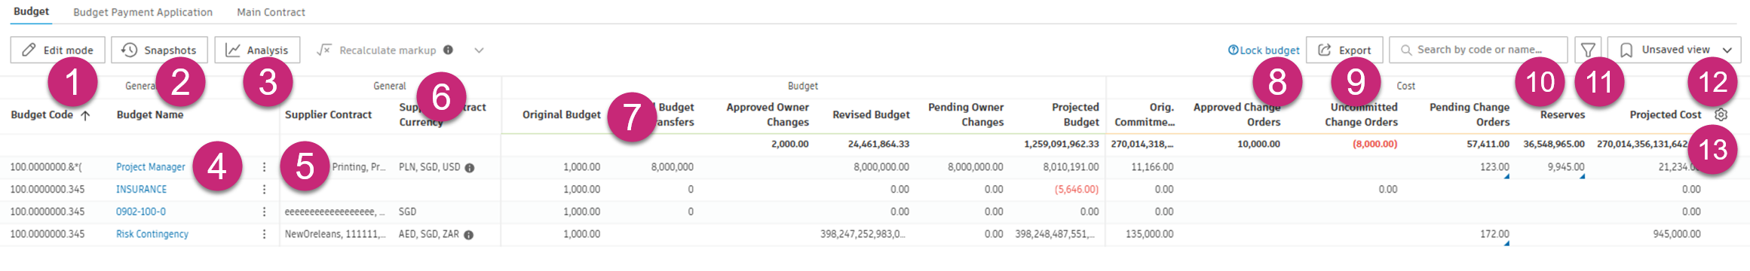Switch to the Budget Payment Application tab
The width and height of the screenshot is (1750, 271).
click(x=143, y=13)
